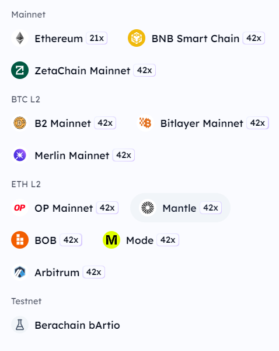Select Bitlayer Mainnet network

click(202, 123)
